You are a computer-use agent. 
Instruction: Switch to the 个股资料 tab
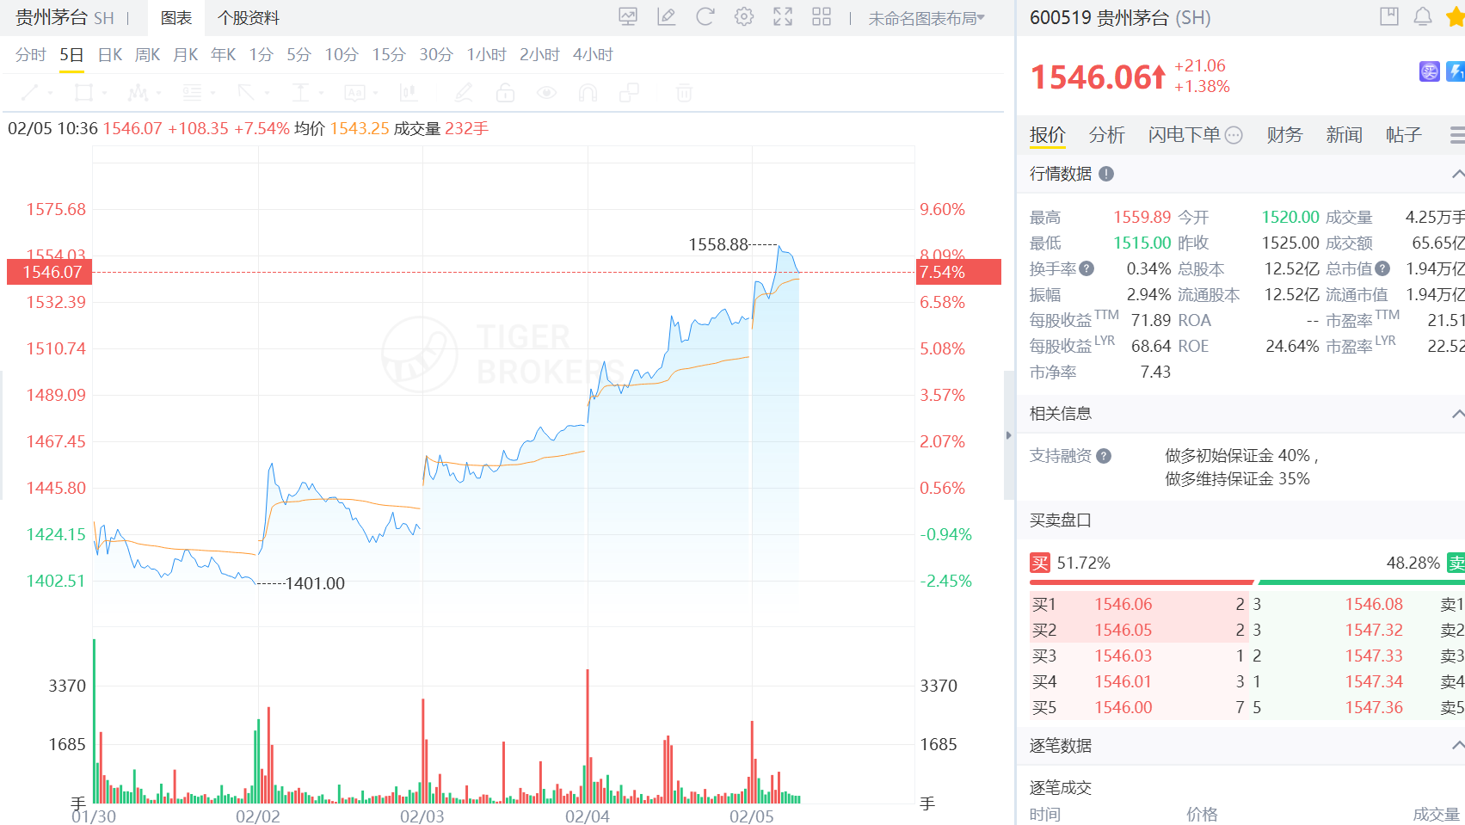click(248, 17)
